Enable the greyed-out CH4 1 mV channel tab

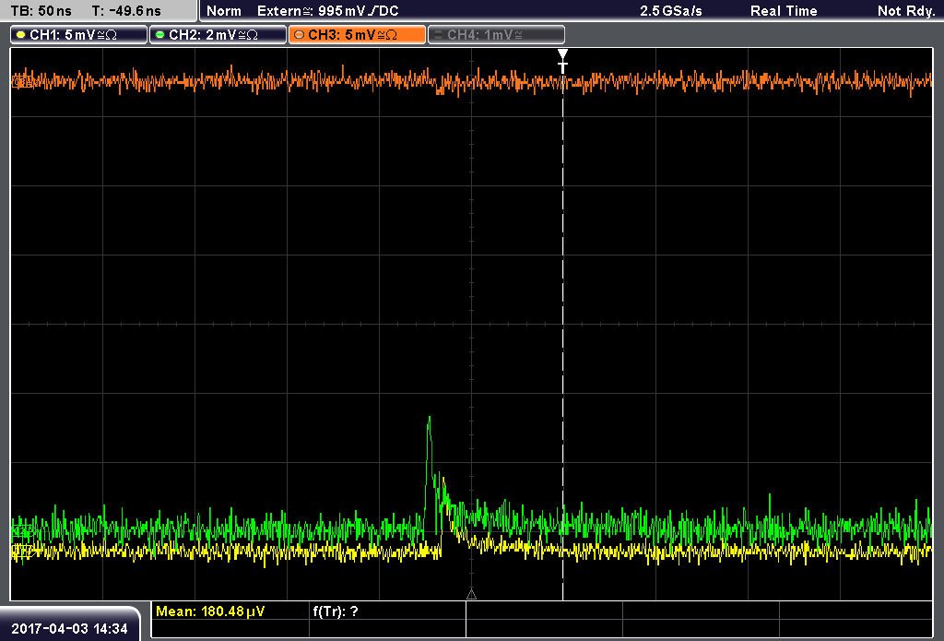click(x=496, y=35)
